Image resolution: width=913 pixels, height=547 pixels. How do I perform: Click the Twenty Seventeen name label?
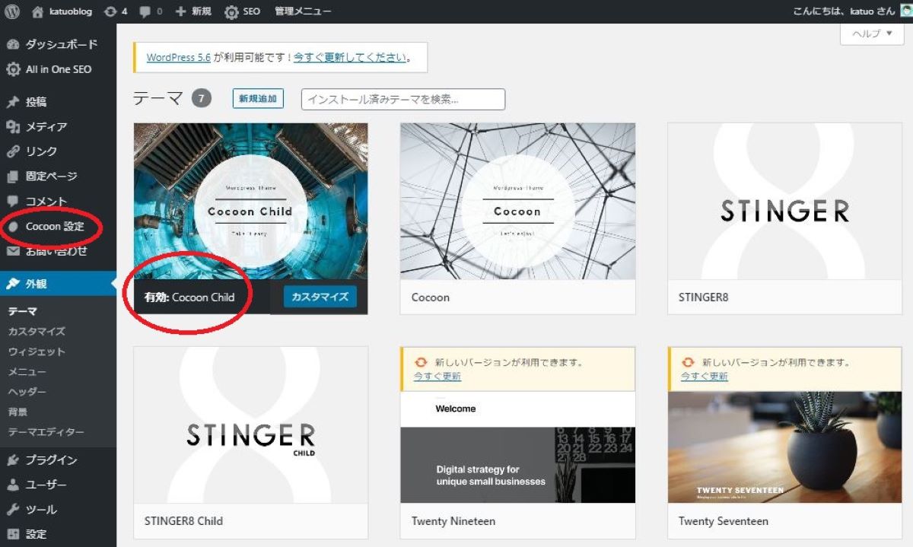pos(724,521)
